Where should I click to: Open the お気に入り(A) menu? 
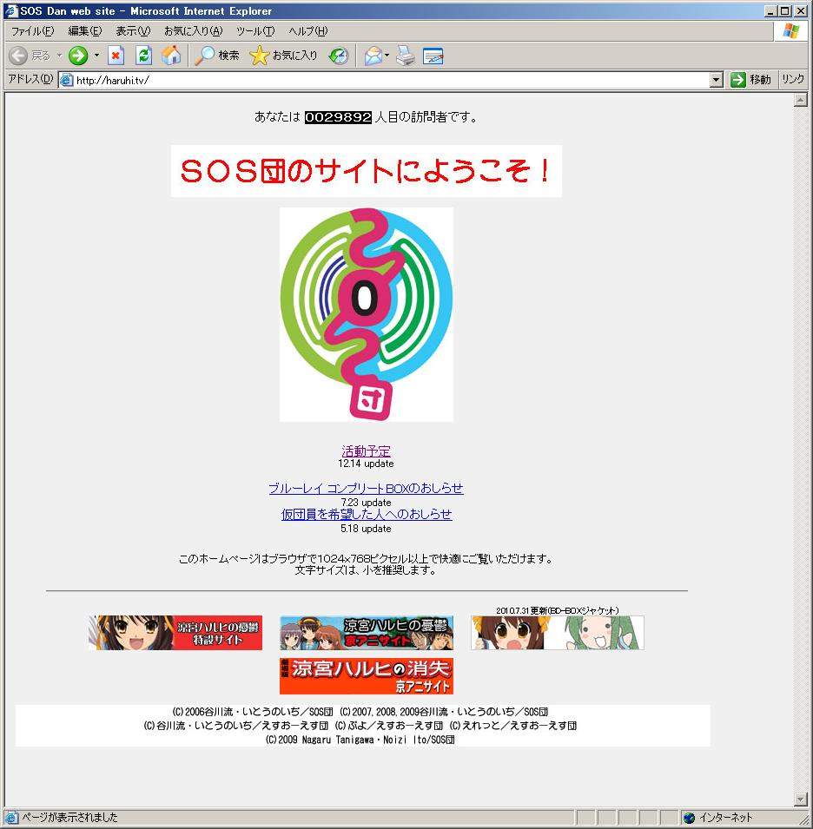tap(193, 31)
